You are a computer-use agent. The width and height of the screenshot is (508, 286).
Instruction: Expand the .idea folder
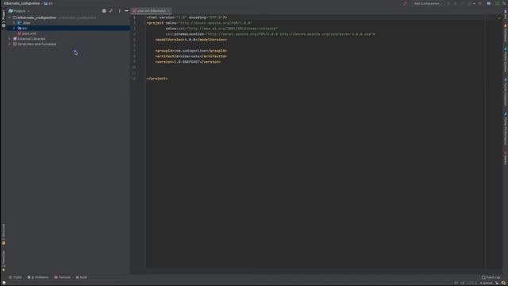pos(14,23)
